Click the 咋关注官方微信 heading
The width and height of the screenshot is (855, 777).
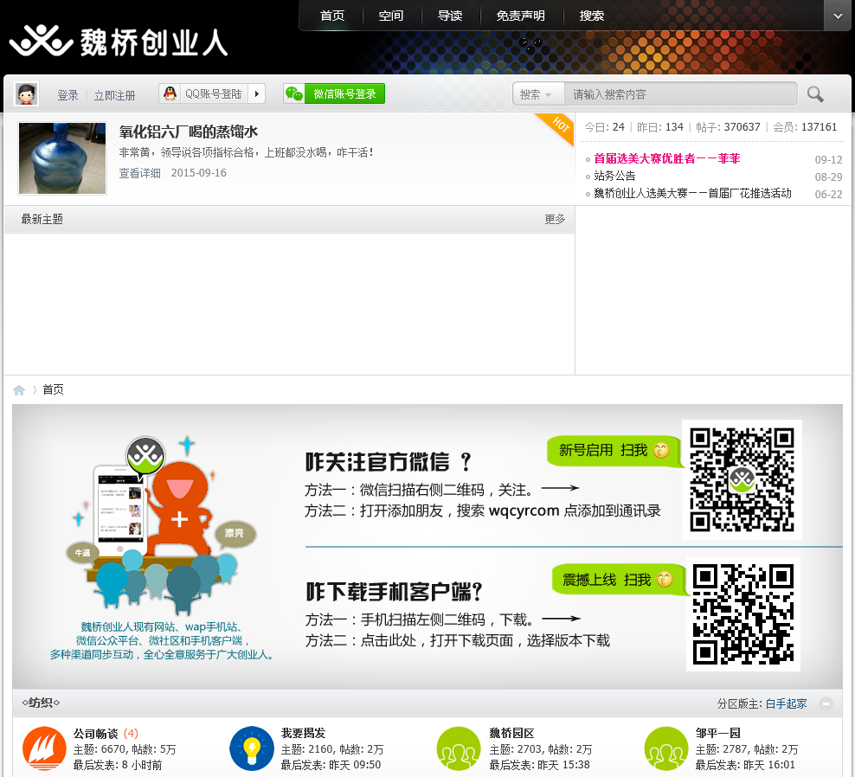click(388, 462)
